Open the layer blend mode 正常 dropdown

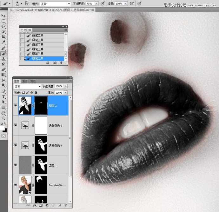click(28, 86)
